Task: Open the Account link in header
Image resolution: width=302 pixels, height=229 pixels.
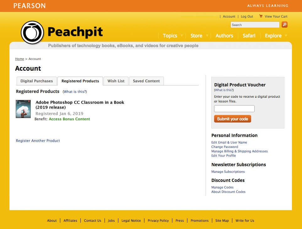Action: point(229,17)
